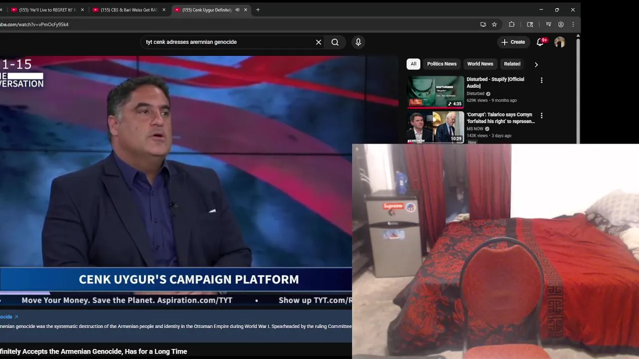
Task: Click the YouTube search magnifier button
Action: coord(335,42)
